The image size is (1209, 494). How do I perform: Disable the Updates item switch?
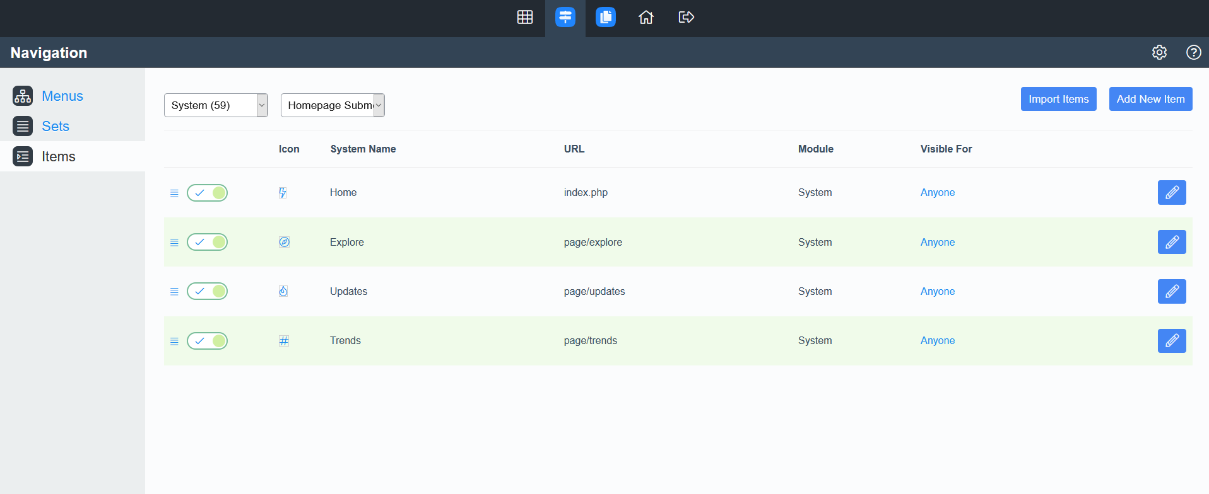tap(207, 291)
